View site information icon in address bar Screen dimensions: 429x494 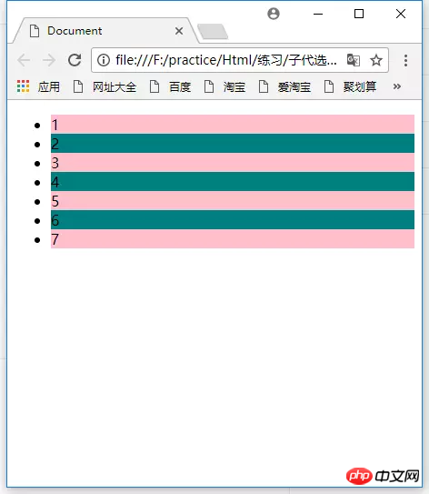(104, 60)
